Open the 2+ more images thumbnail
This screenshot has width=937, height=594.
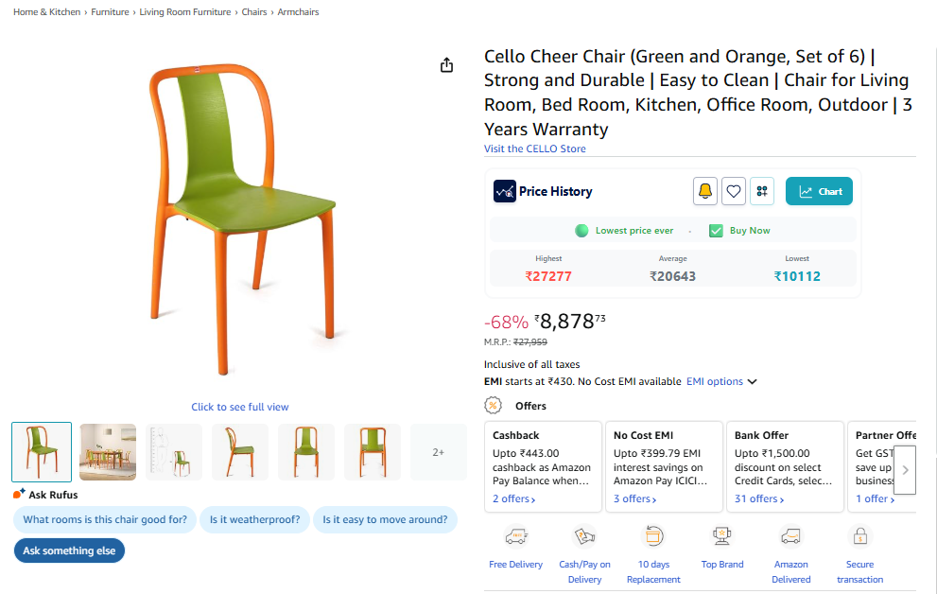[x=439, y=452]
